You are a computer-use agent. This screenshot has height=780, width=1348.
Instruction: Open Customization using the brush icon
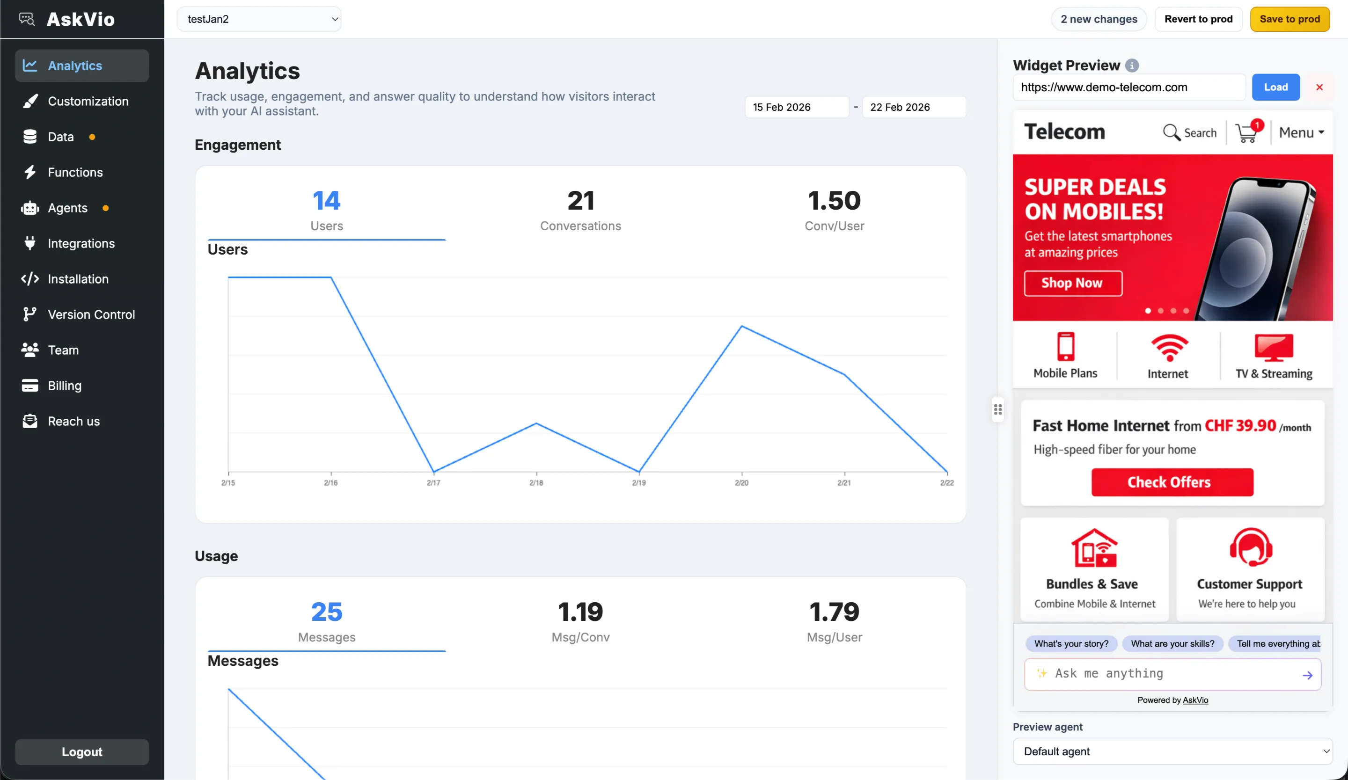(x=30, y=101)
